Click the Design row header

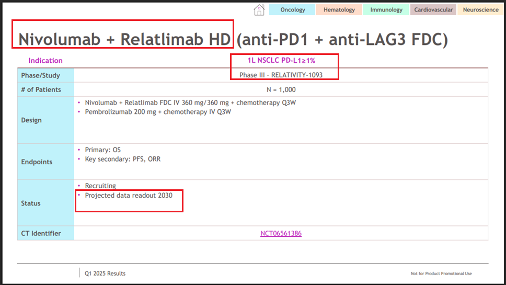(x=45, y=120)
